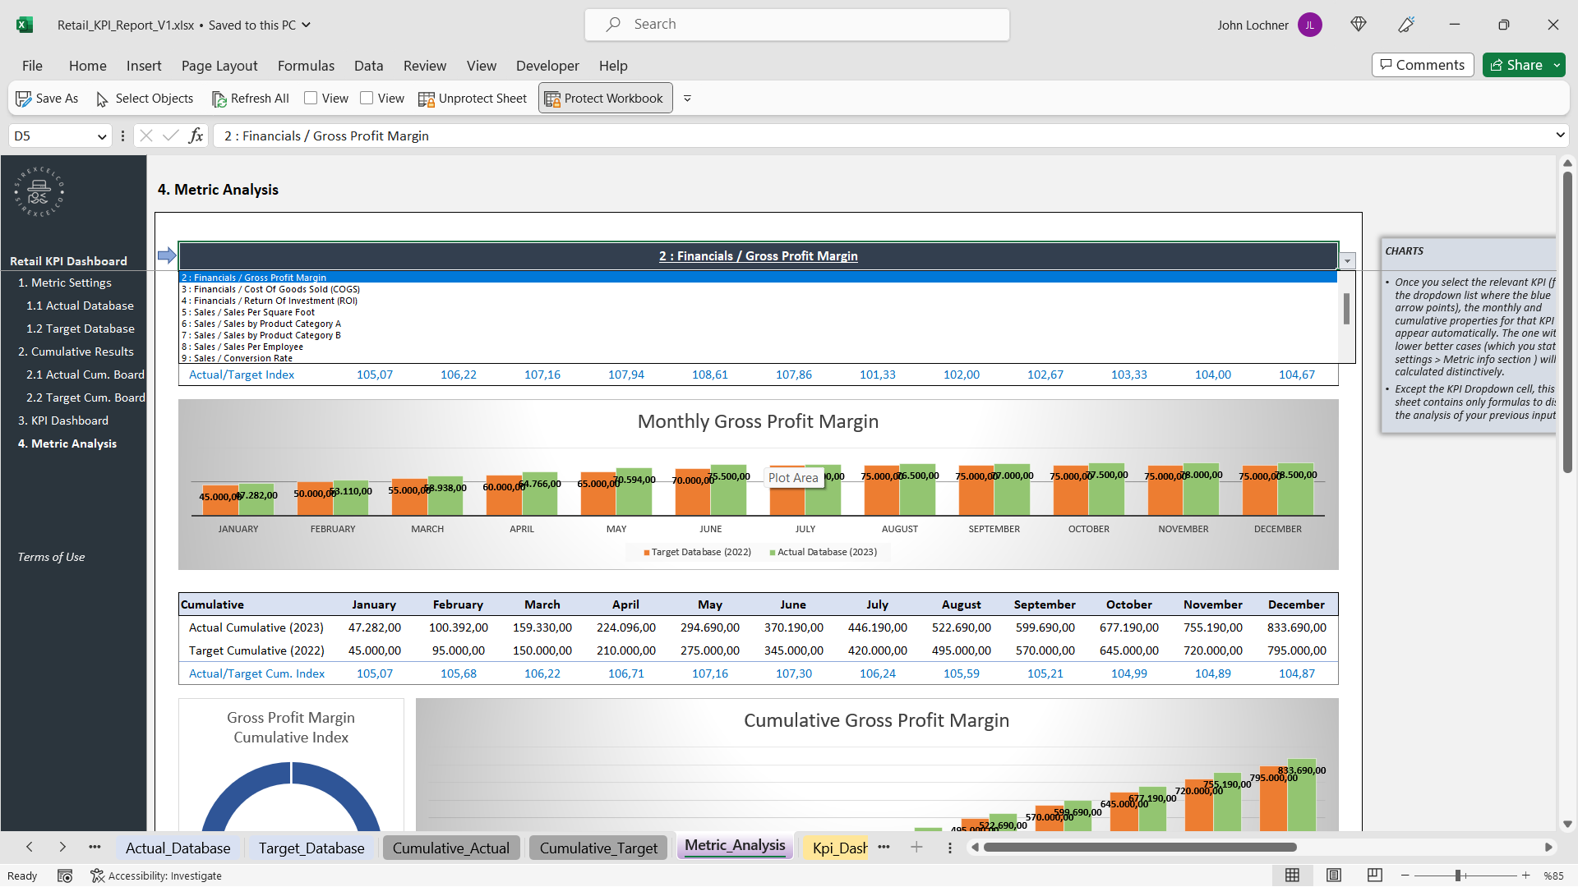1578x887 pixels.
Task: Click the Metric Analysis navigation link
Action: (x=67, y=443)
